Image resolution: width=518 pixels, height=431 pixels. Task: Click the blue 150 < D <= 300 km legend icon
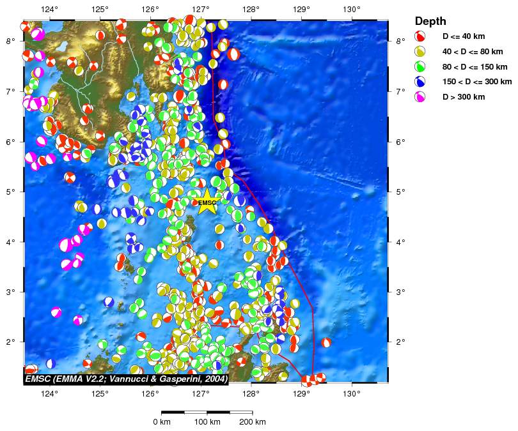[x=421, y=82]
